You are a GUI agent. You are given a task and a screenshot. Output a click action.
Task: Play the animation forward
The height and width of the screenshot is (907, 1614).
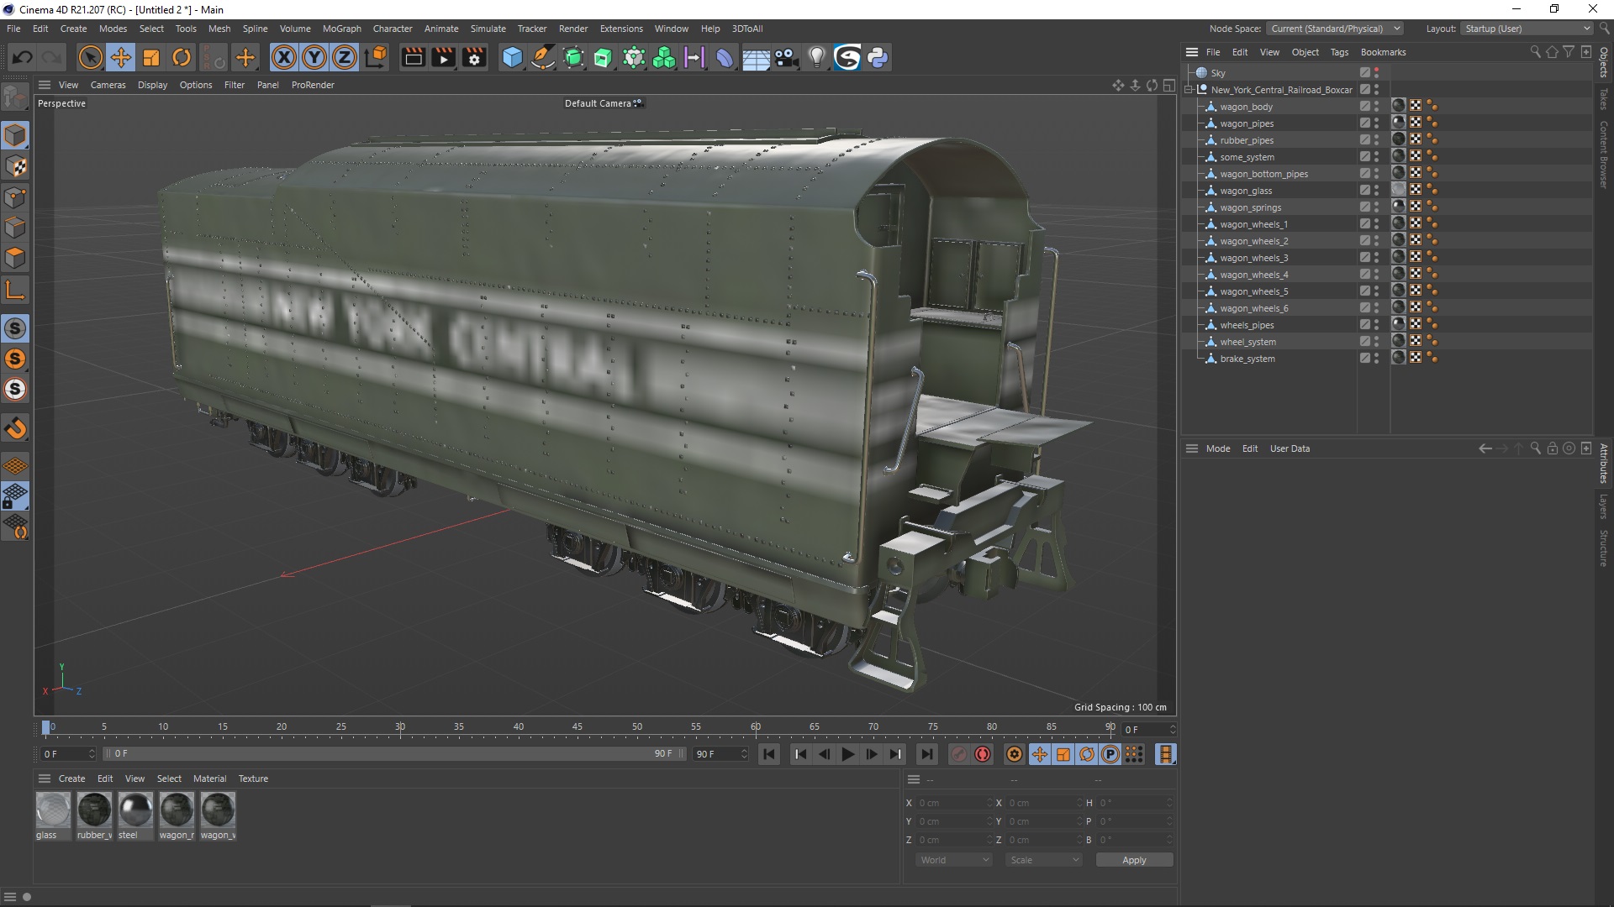[848, 754]
